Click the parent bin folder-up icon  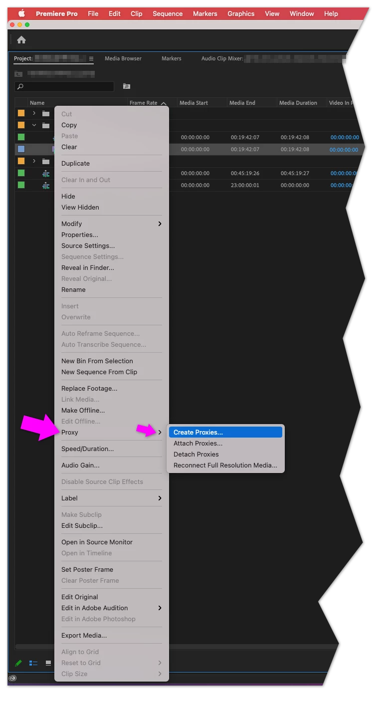point(18,74)
